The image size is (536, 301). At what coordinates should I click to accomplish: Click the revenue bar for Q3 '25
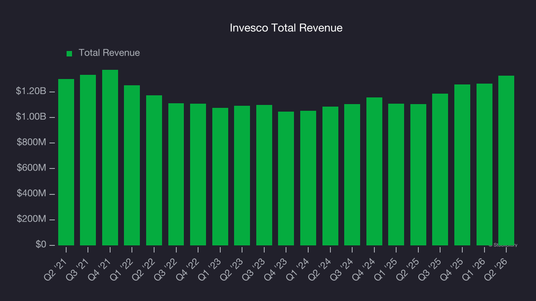(440, 170)
